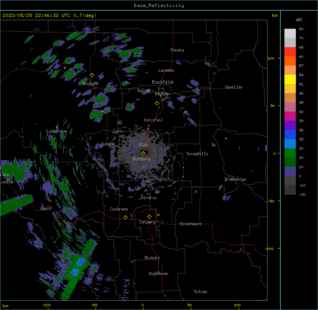Click the yellow diamond marker south of Red Deer

coord(157,103)
